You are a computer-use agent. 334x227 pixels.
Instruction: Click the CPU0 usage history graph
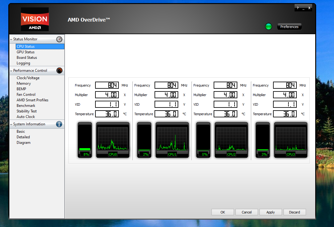point(113,140)
